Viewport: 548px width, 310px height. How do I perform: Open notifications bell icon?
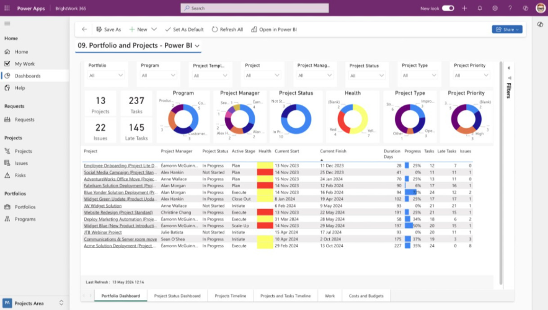(x=480, y=8)
